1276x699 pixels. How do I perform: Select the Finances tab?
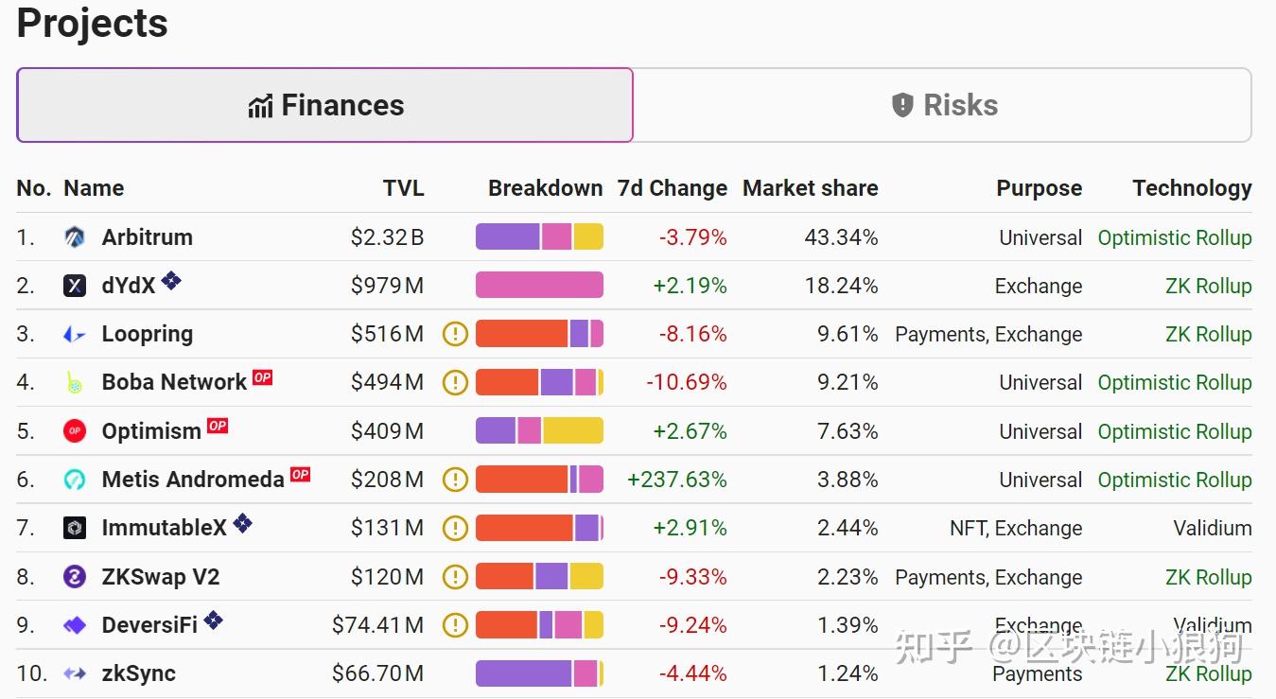325,105
